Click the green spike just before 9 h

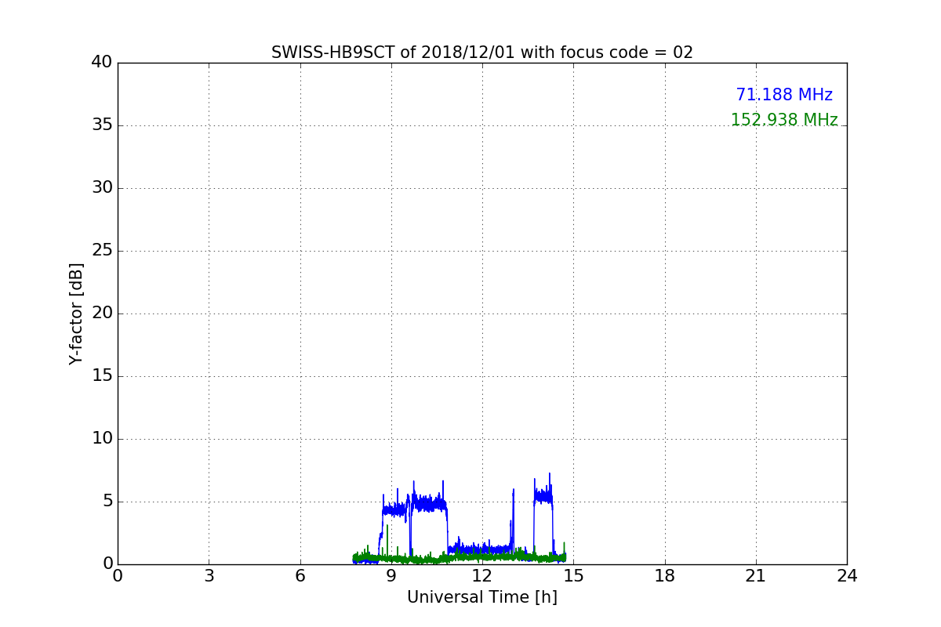(387, 541)
